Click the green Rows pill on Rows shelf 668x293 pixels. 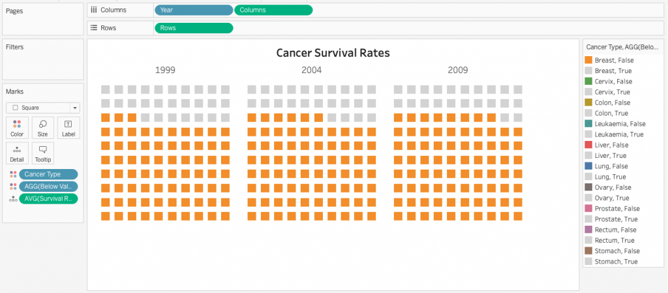(x=193, y=27)
